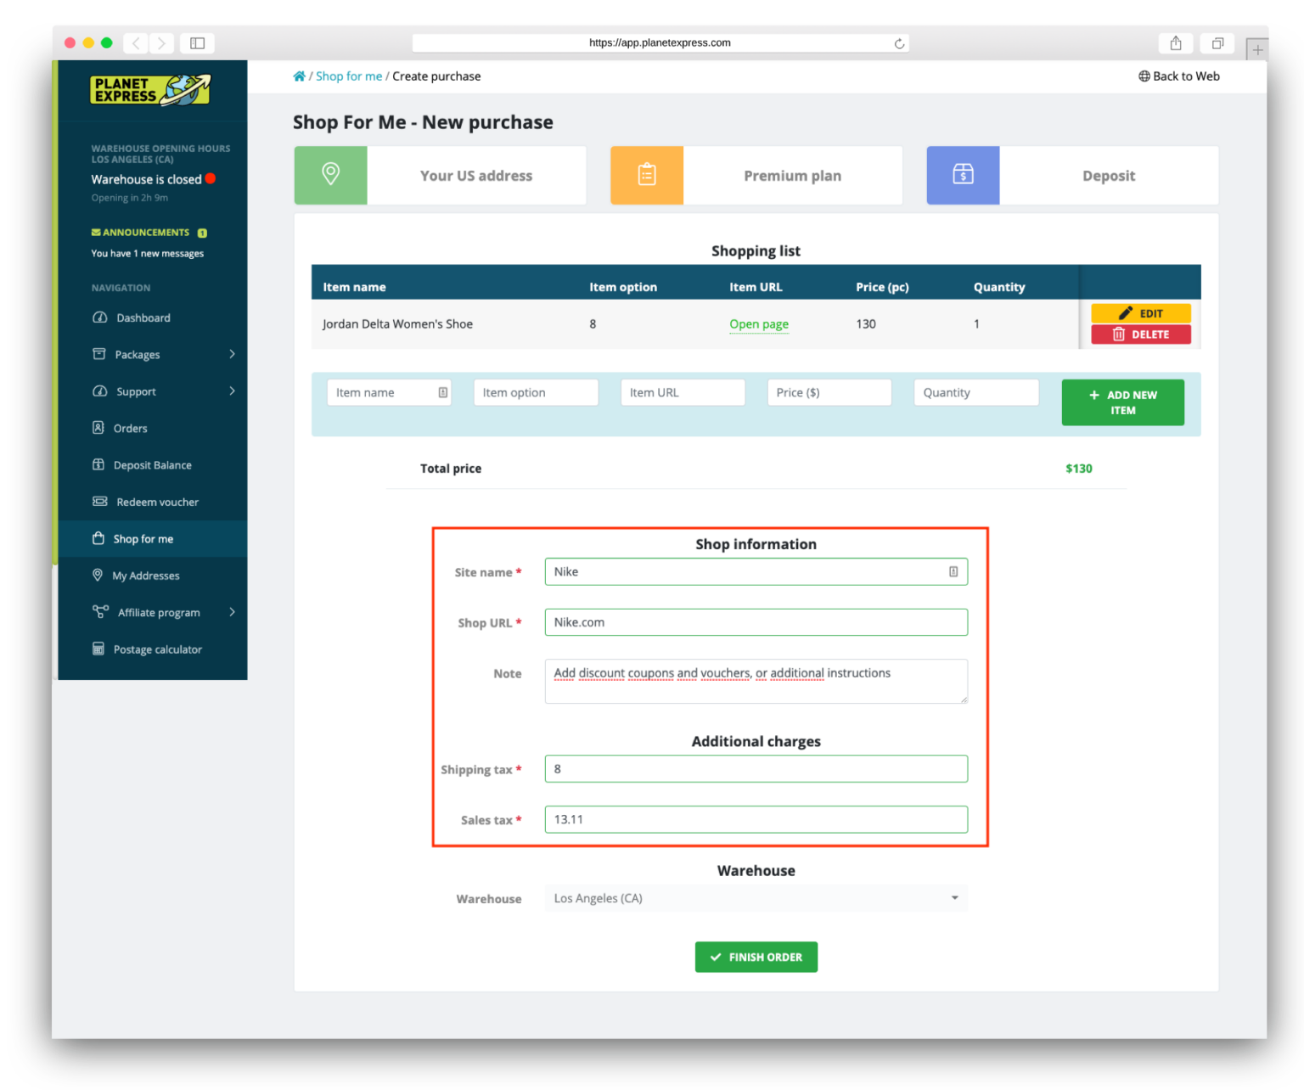
Task: Click the blue Deposit box icon
Action: click(963, 175)
